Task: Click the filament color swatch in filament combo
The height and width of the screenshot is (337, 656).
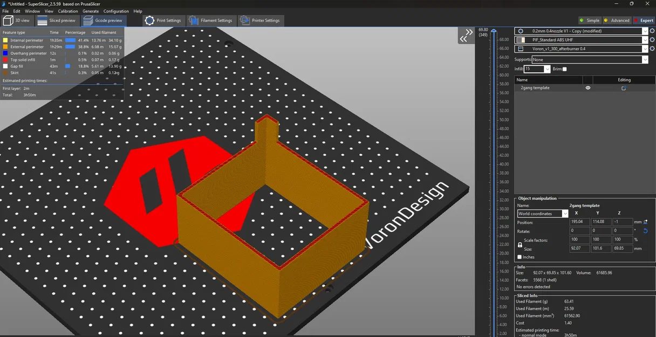Action: click(x=521, y=40)
